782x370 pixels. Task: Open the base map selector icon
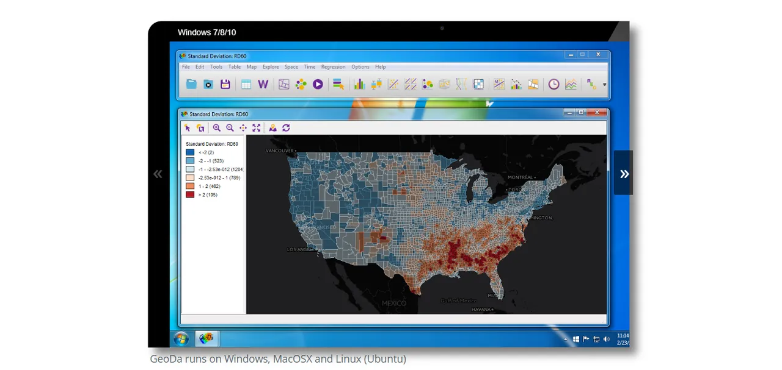[x=272, y=128]
